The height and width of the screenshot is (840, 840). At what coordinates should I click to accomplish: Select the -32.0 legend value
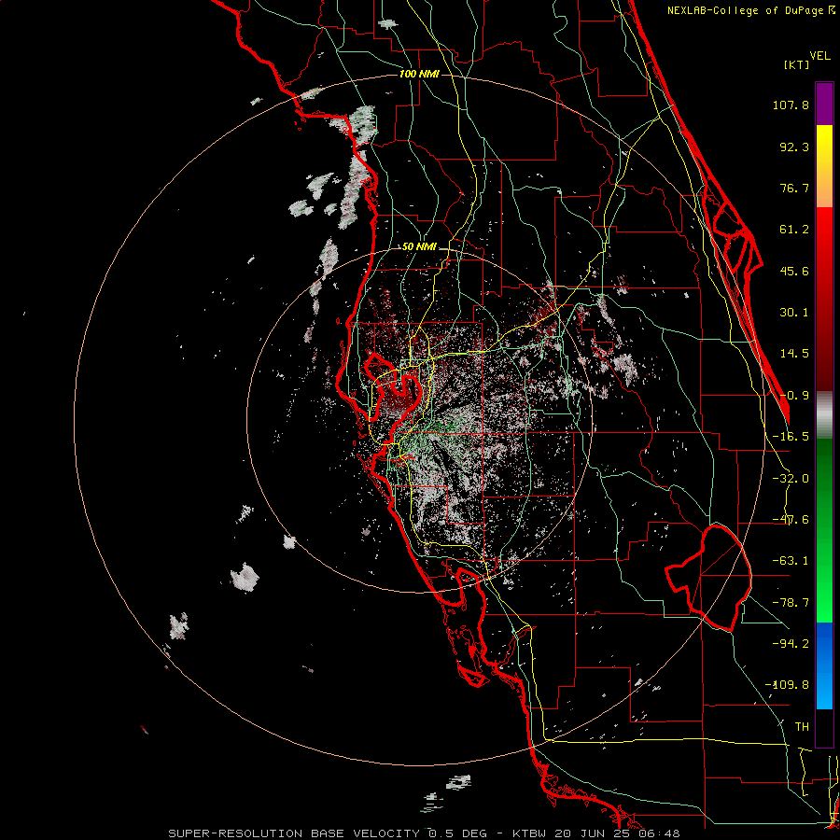coord(791,479)
